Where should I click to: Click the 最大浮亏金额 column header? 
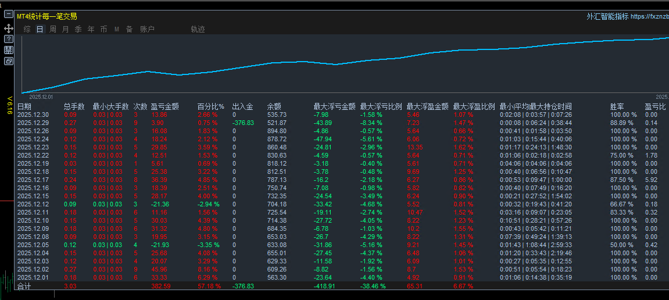[335, 106]
